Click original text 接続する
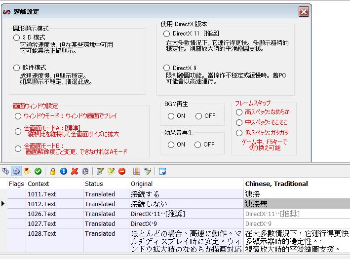 click(186, 194)
